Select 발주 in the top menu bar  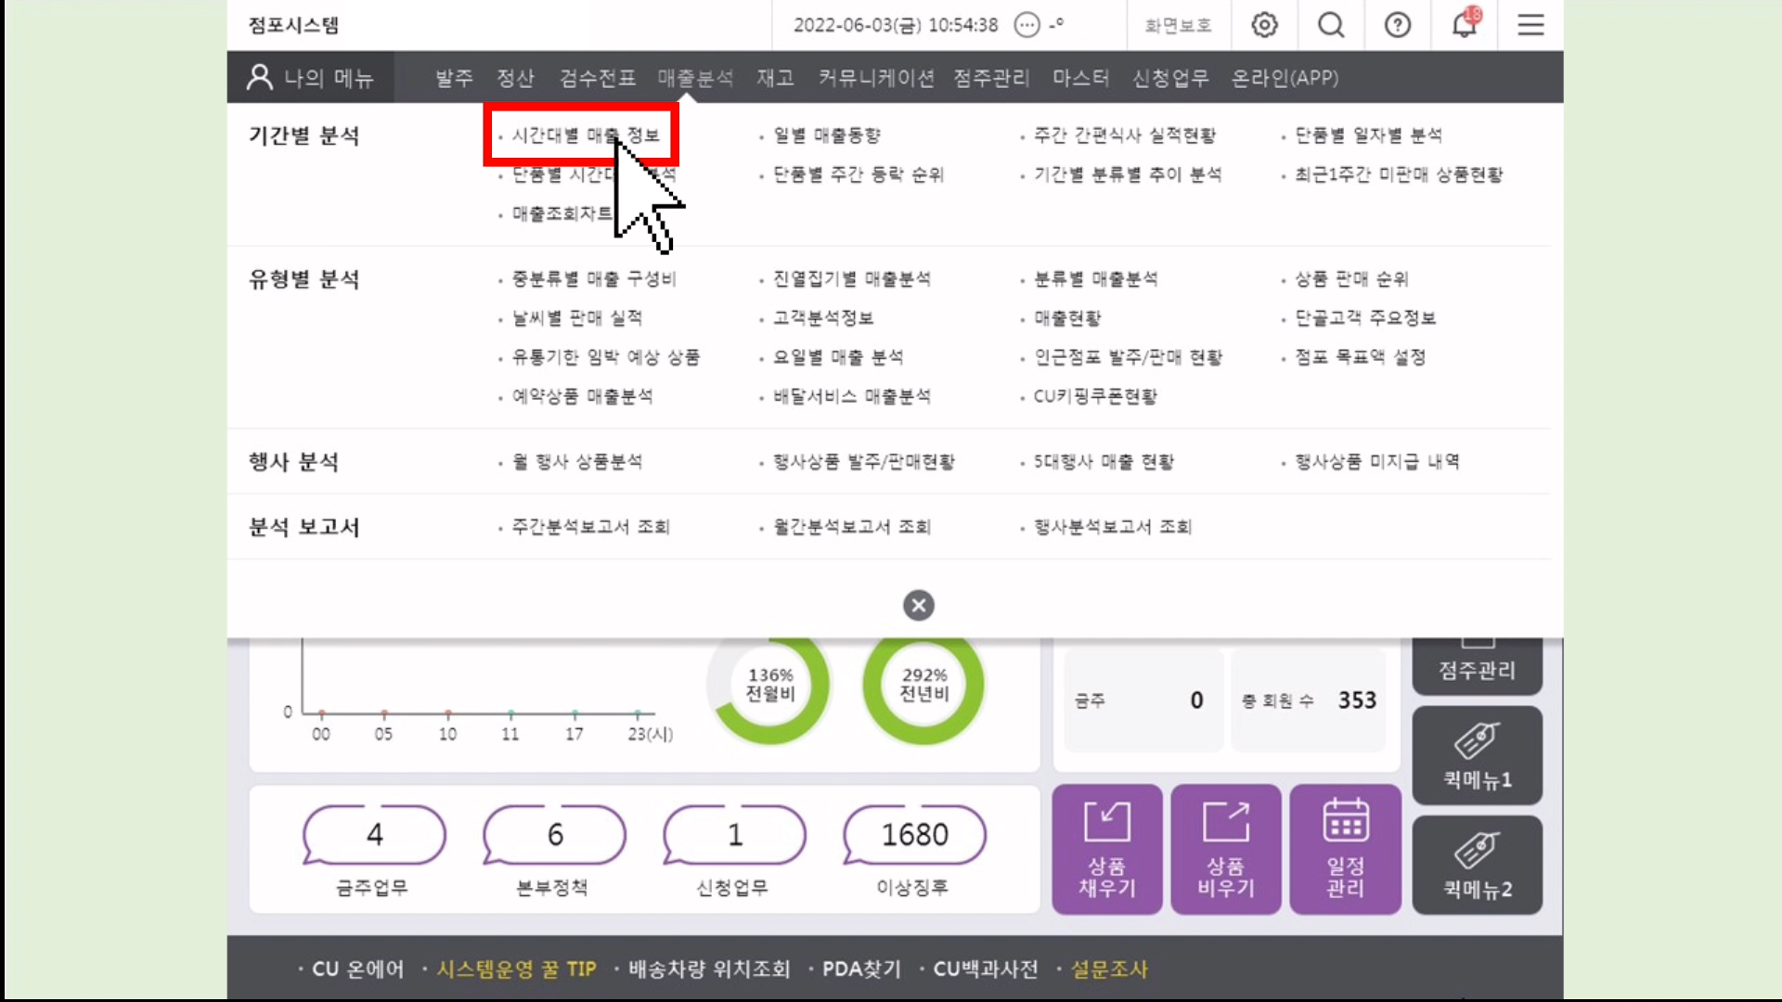[454, 78]
